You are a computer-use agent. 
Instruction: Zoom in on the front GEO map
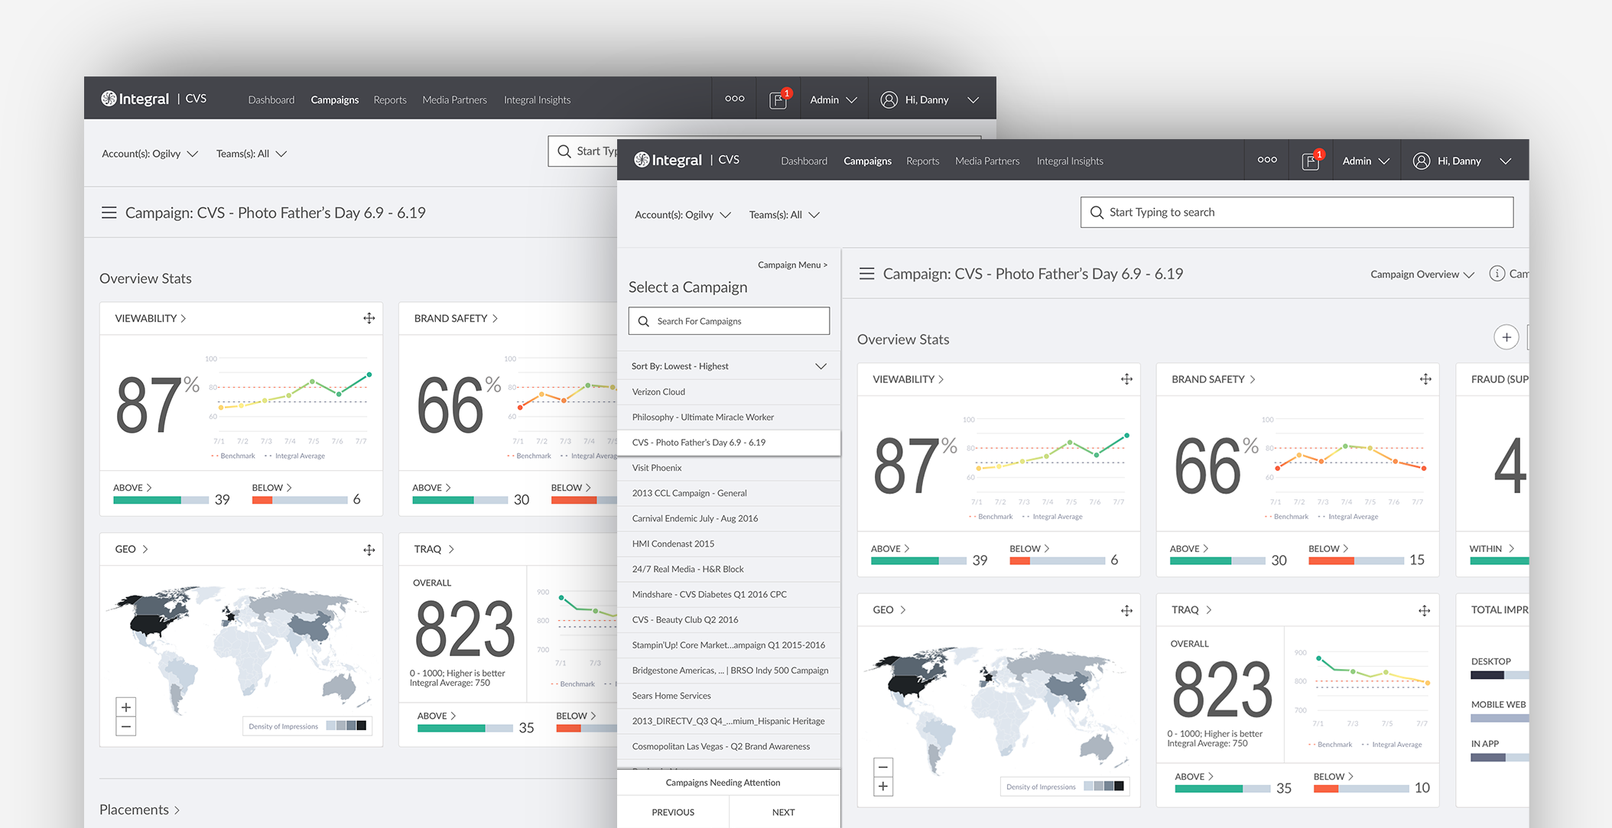tap(883, 786)
